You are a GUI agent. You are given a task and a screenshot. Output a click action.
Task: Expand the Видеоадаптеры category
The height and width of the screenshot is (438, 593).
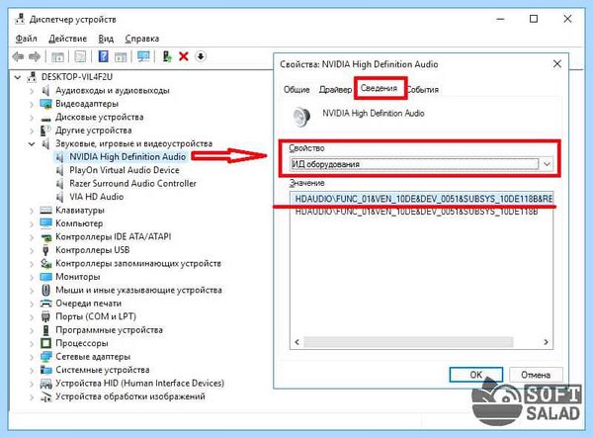tap(32, 104)
